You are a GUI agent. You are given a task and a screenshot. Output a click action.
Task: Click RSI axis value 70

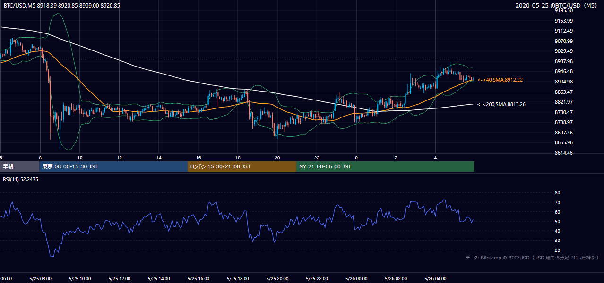pyautogui.click(x=557, y=202)
